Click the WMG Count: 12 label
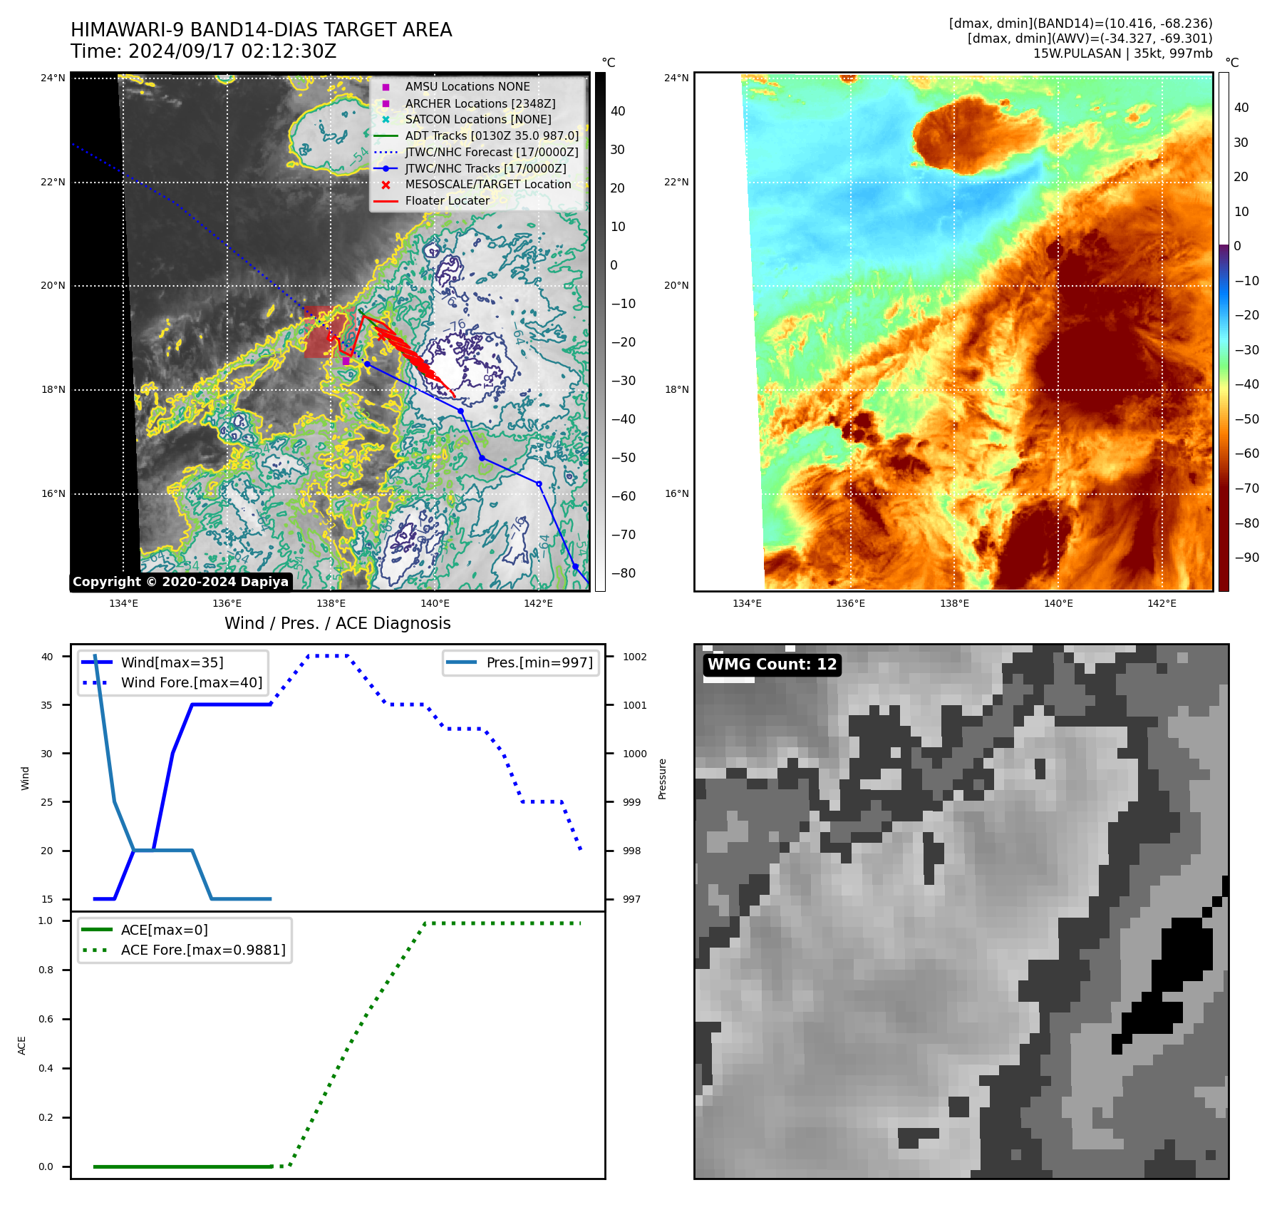Screen dimensions: 1277x1205 772,665
